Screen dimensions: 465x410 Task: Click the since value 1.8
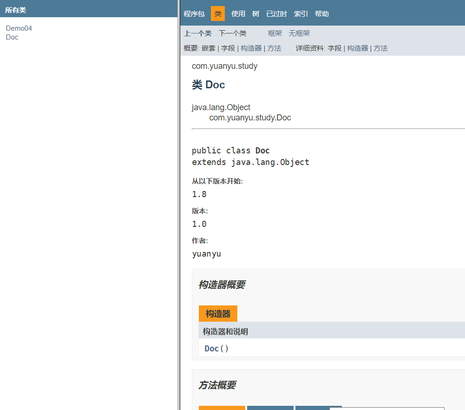(199, 194)
